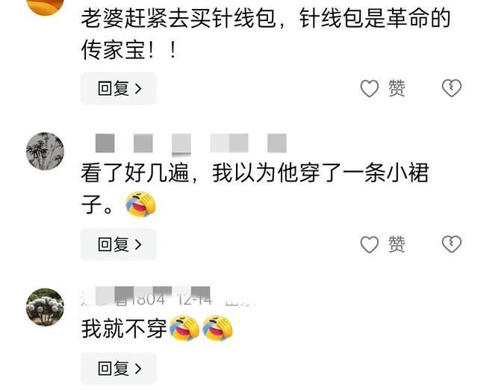Open the bamboo avatar commenter's profile
Screen dimensions: 478x390
click(45, 151)
